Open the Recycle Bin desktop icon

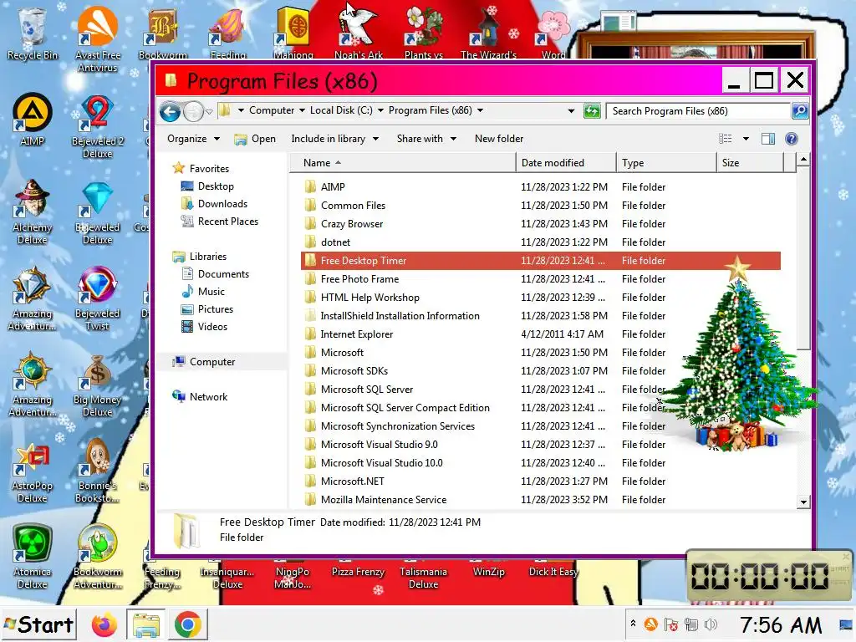33,33
